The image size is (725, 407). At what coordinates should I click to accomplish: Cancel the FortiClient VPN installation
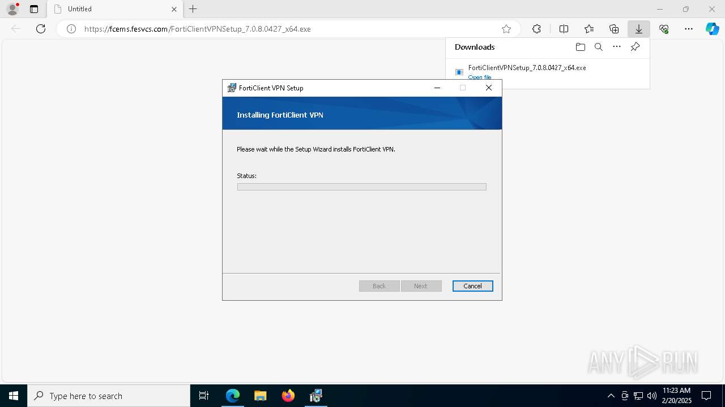473,286
